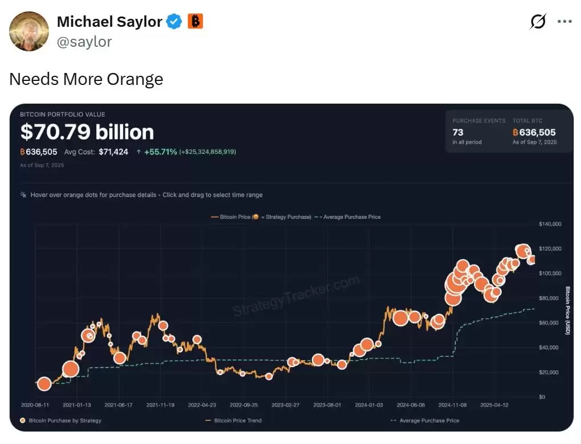
Task: Click the StrategyTracker.com watermark on the chart
Action: [x=296, y=295]
